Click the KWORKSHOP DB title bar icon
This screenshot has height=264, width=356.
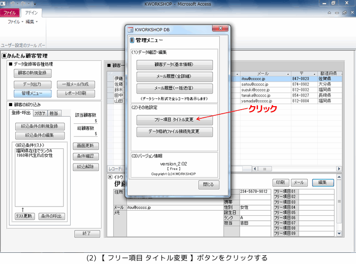tap(130, 29)
